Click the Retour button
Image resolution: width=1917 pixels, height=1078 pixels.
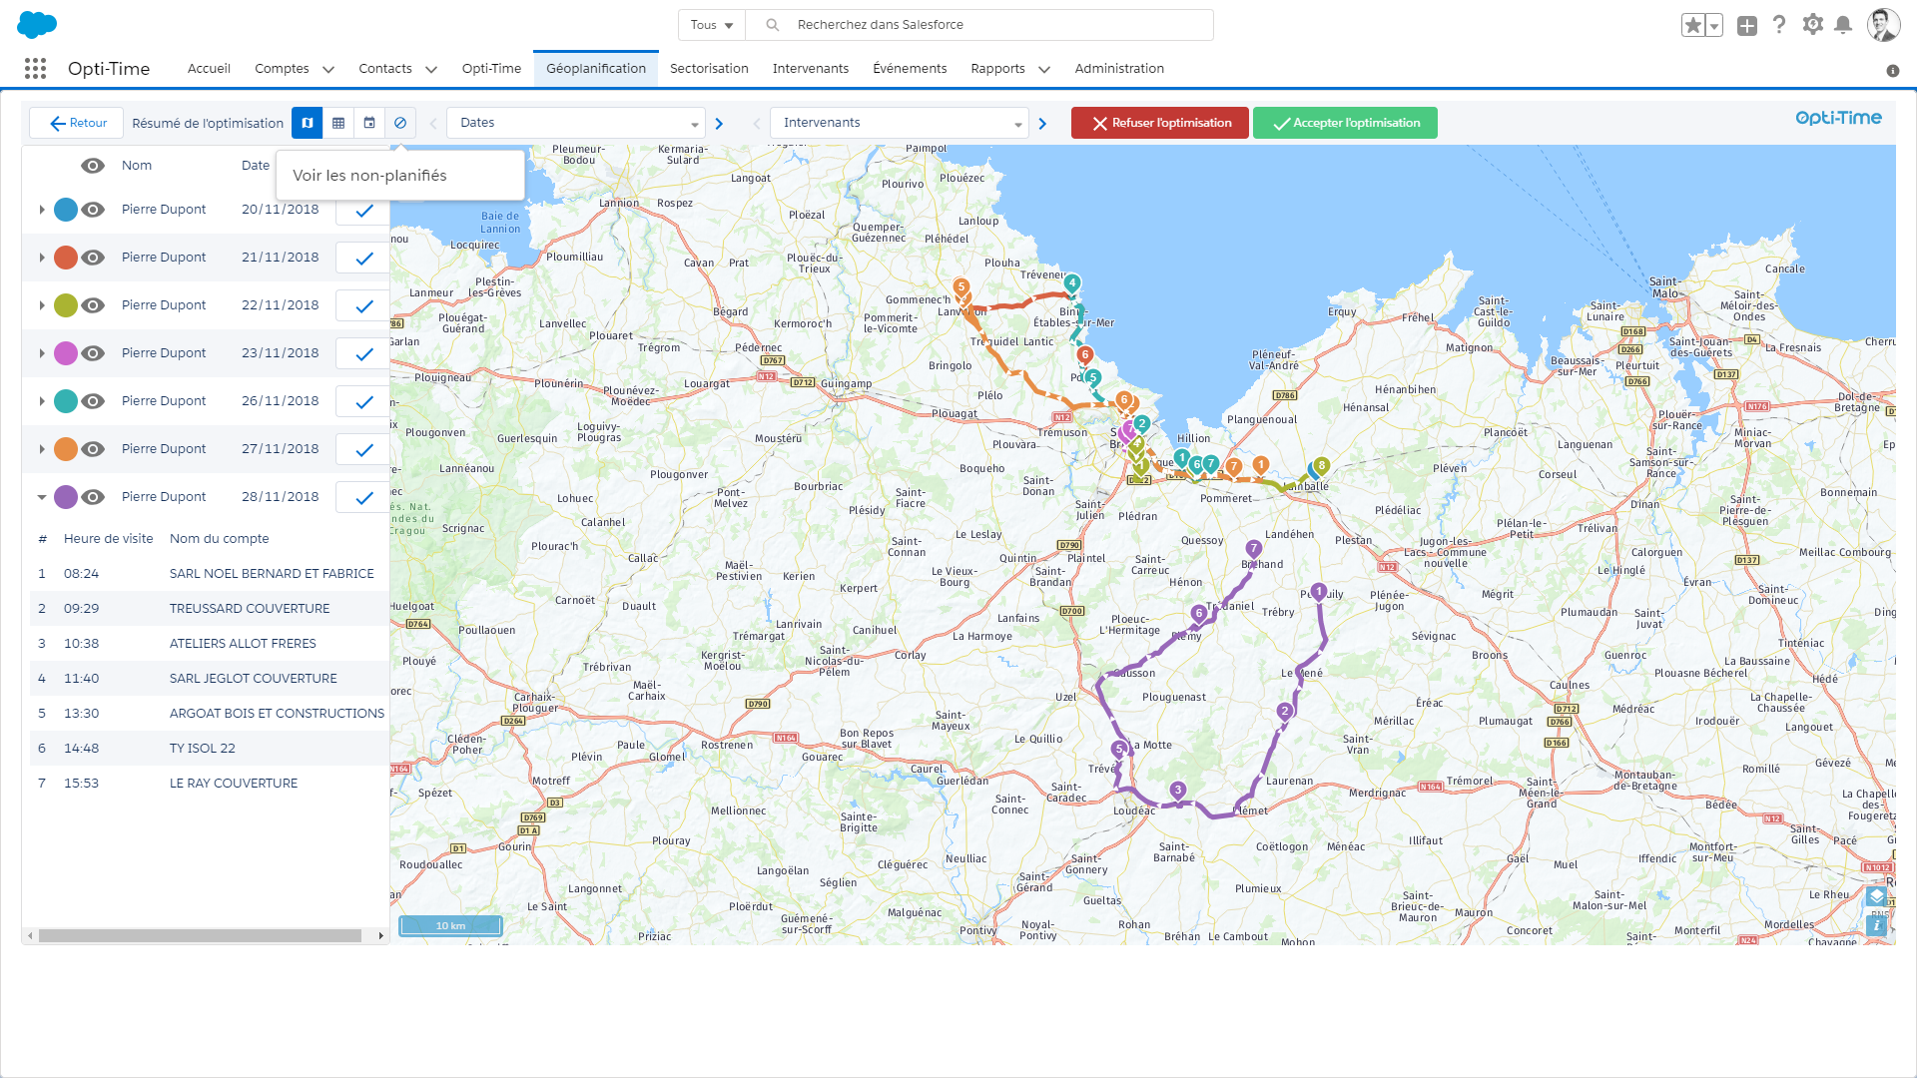pyautogui.click(x=77, y=123)
